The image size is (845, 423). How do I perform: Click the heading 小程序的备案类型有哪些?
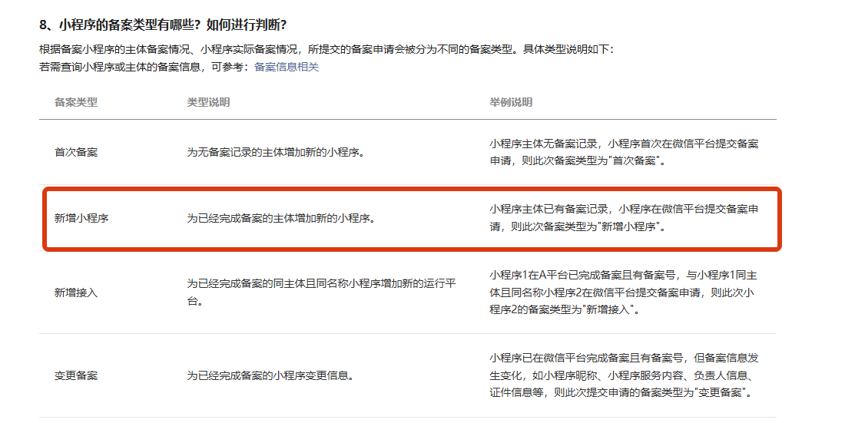tap(163, 25)
